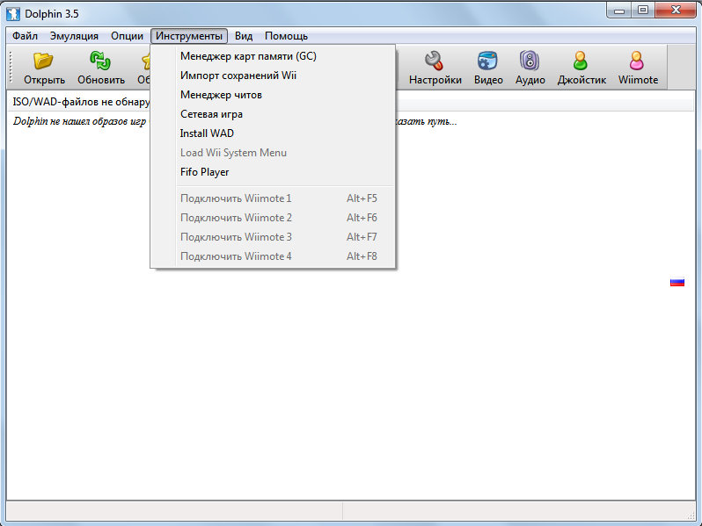Click the Russian flag icon
Image resolution: width=702 pixels, height=526 pixels.
click(x=677, y=282)
